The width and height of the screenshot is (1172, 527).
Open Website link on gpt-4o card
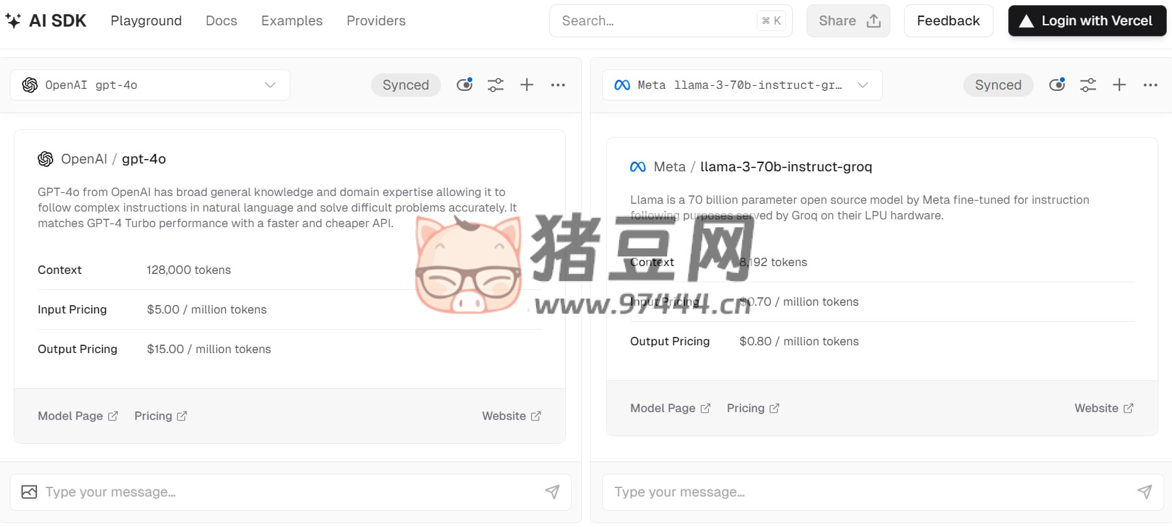coord(511,416)
